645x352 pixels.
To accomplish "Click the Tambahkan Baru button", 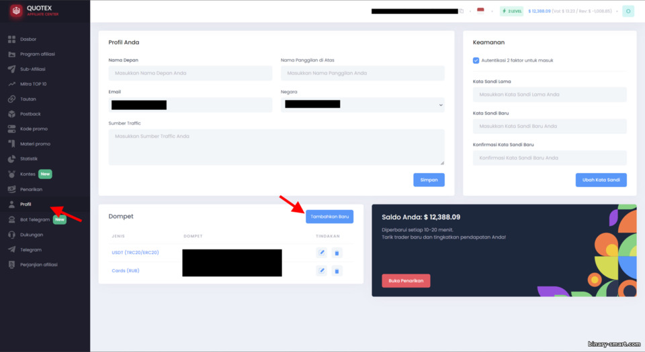I will (x=329, y=217).
